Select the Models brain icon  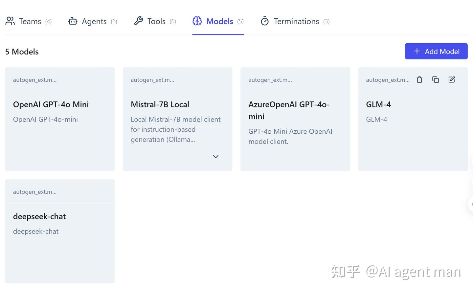197,21
